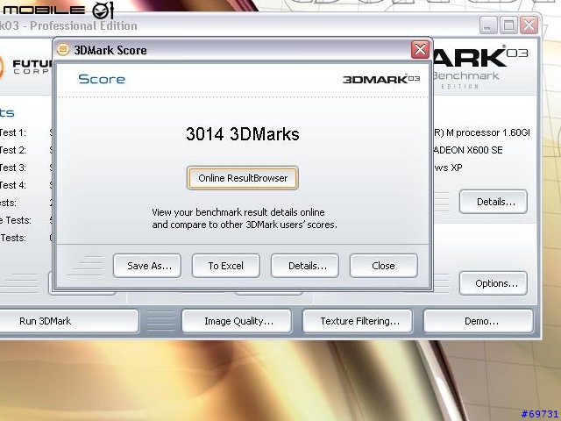The image size is (561, 421).
Task: Click Save As in the score dialog
Action: click(147, 266)
